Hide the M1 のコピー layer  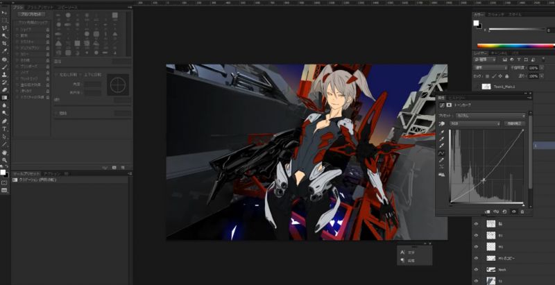[476, 258]
